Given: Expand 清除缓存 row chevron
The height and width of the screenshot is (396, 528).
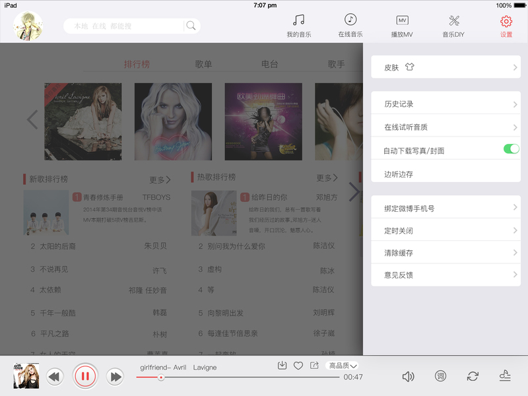Looking at the screenshot, I should (515, 252).
